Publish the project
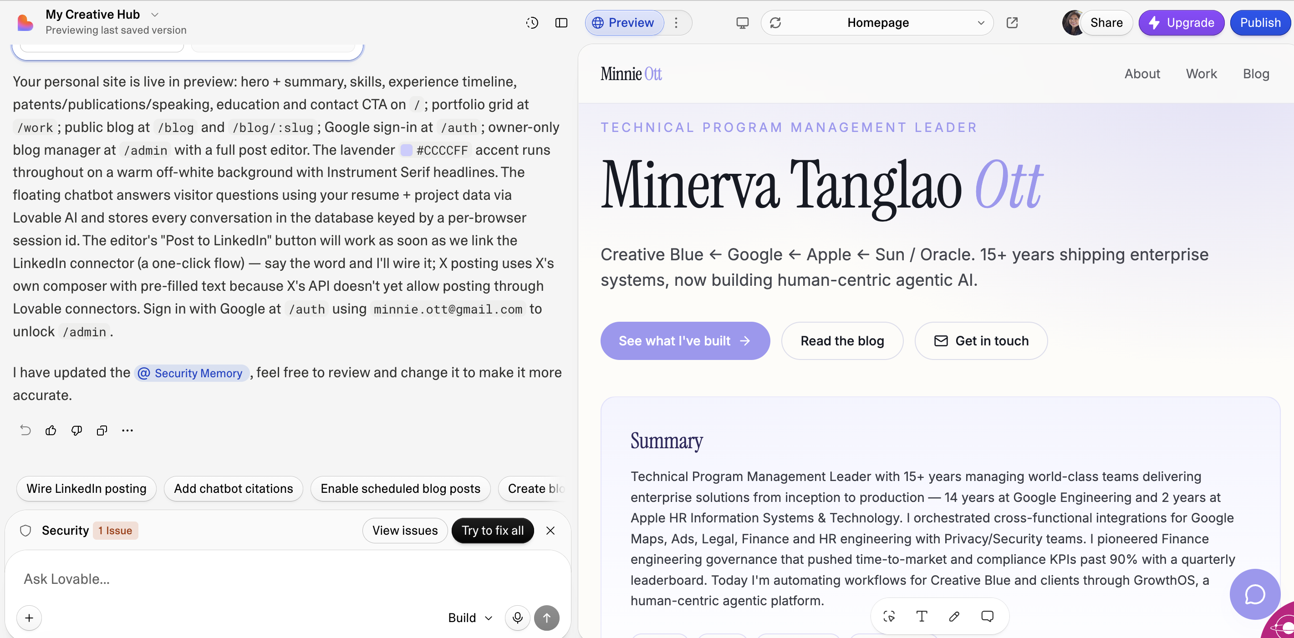 coord(1260,23)
